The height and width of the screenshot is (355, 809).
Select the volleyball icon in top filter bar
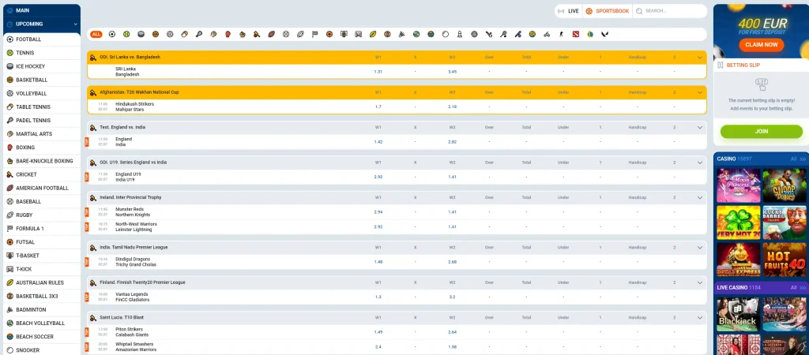point(170,34)
